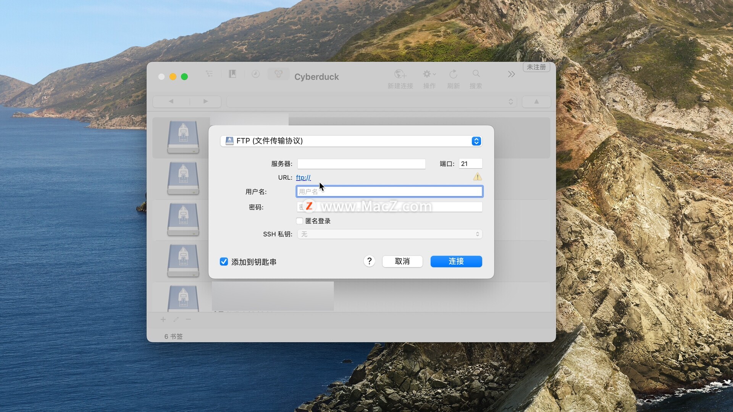Image resolution: width=733 pixels, height=412 pixels.
Task: Expand the toolbar overflow chevrons
Action: click(511, 74)
